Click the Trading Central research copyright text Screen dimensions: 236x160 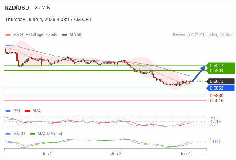pos(202,35)
